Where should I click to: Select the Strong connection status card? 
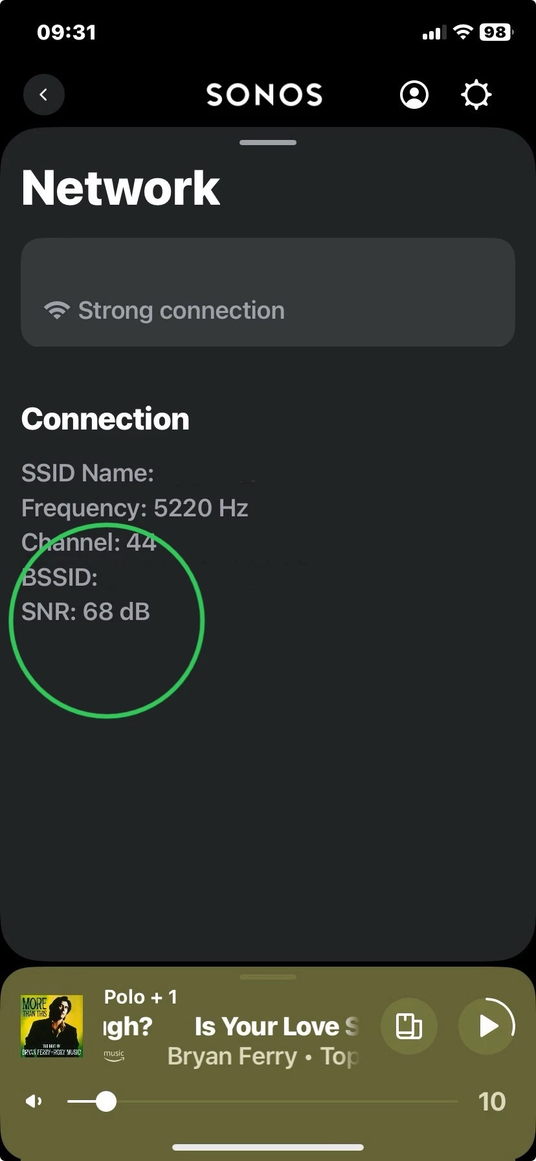pos(268,292)
